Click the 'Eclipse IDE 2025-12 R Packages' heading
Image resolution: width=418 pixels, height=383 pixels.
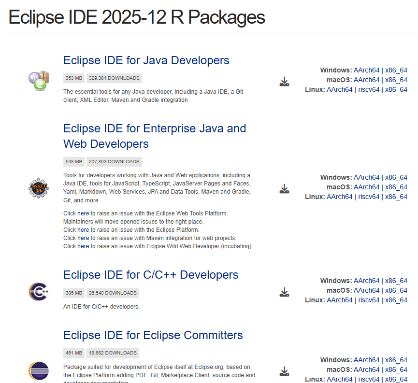click(137, 17)
